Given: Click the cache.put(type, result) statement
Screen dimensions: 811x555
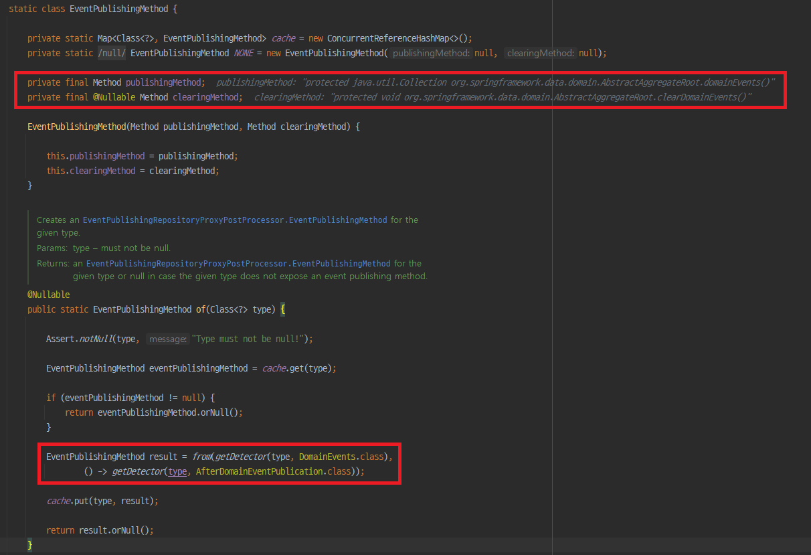Looking at the screenshot, I should 102,501.
